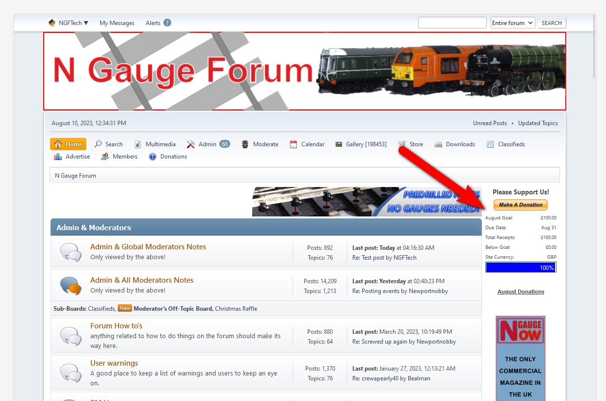Click the Home icon in navigation
This screenshot has width=606, height=401.
point(58,144)
